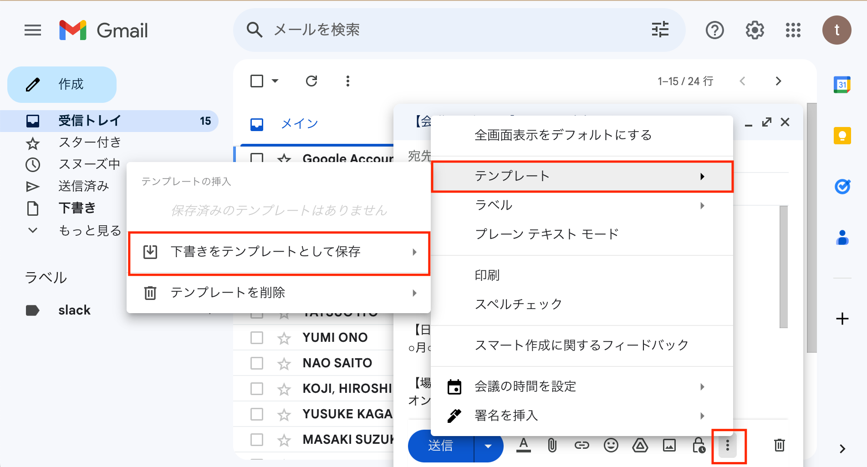Click the メールを検索 search field
Viewport: 867px width, 467px height.
coord(459,30)
